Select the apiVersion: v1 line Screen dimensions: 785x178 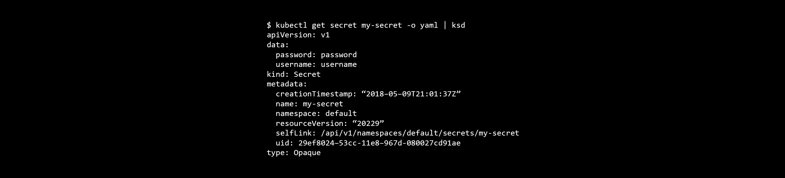click(x=298, y=35)
